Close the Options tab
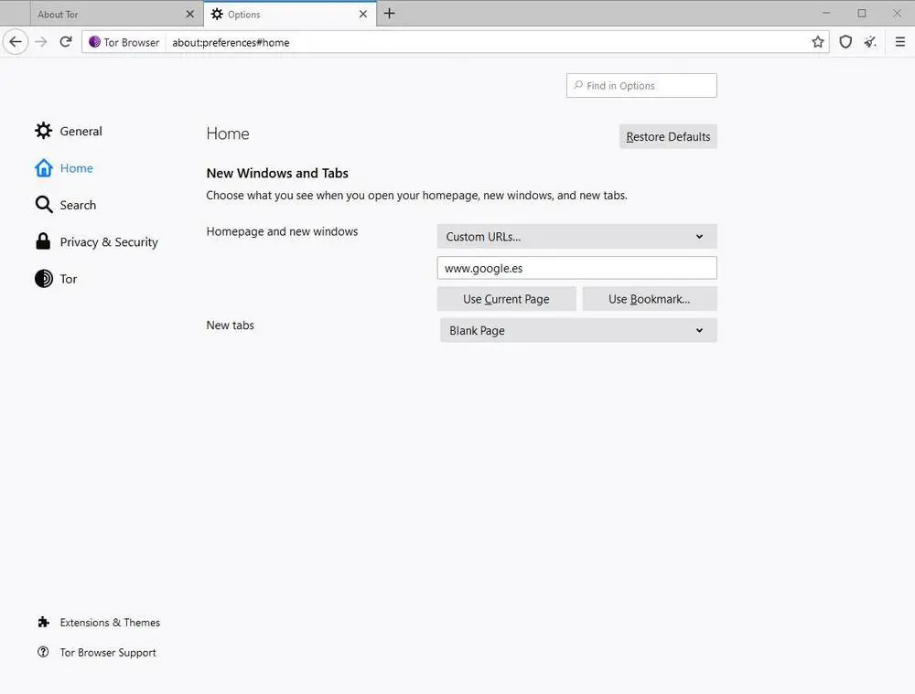Viewport: 915px width, 694px height. click(x=363, y=14)
